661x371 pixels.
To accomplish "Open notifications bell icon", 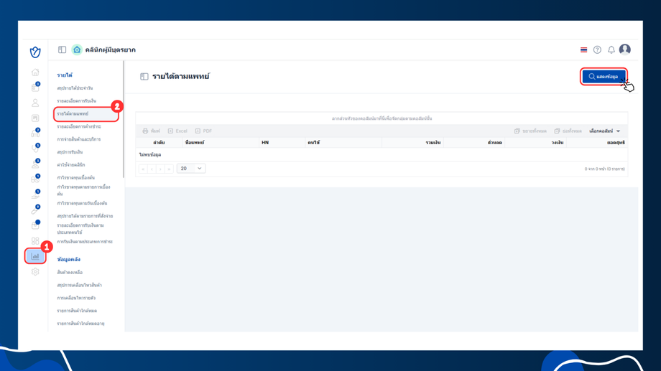I will [611, 50].
